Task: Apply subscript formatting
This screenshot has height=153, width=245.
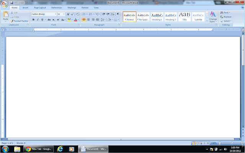Action: click(x=54, y=20)
